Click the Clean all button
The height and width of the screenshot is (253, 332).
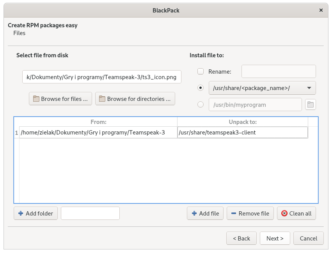coord(296,213)
